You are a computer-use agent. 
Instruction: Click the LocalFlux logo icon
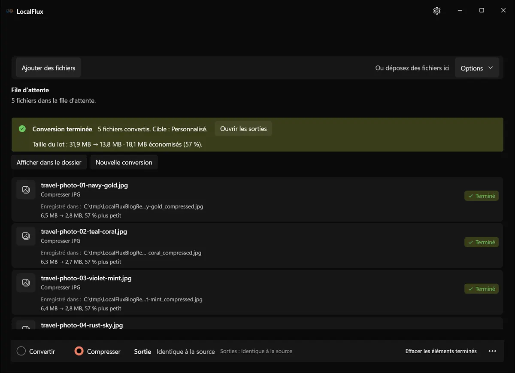coord(9,11)
